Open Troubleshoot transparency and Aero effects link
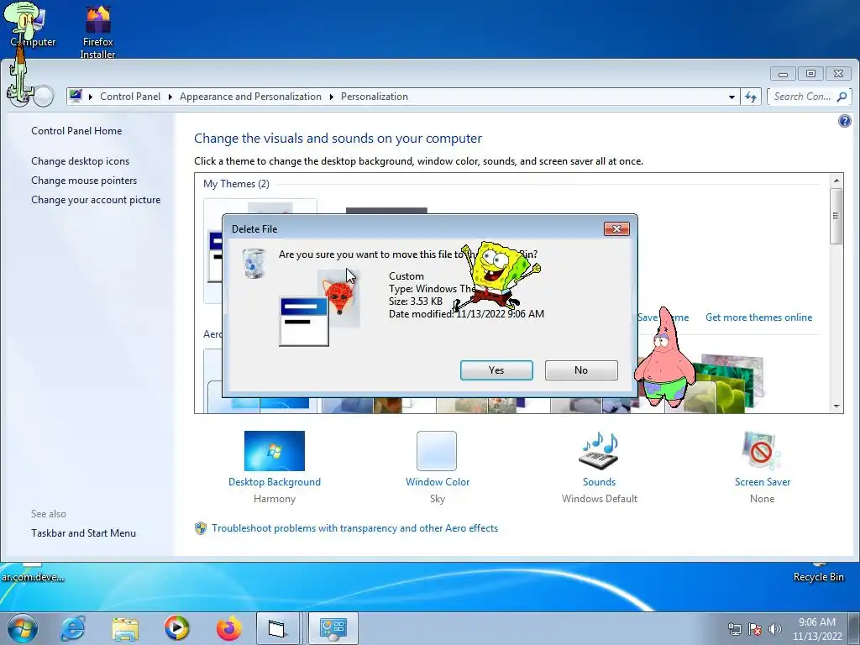 [x=355, y=528]
